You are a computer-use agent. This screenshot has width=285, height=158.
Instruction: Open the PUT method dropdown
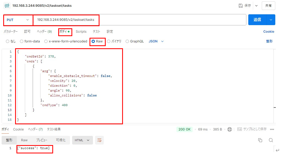pos(18,20)
